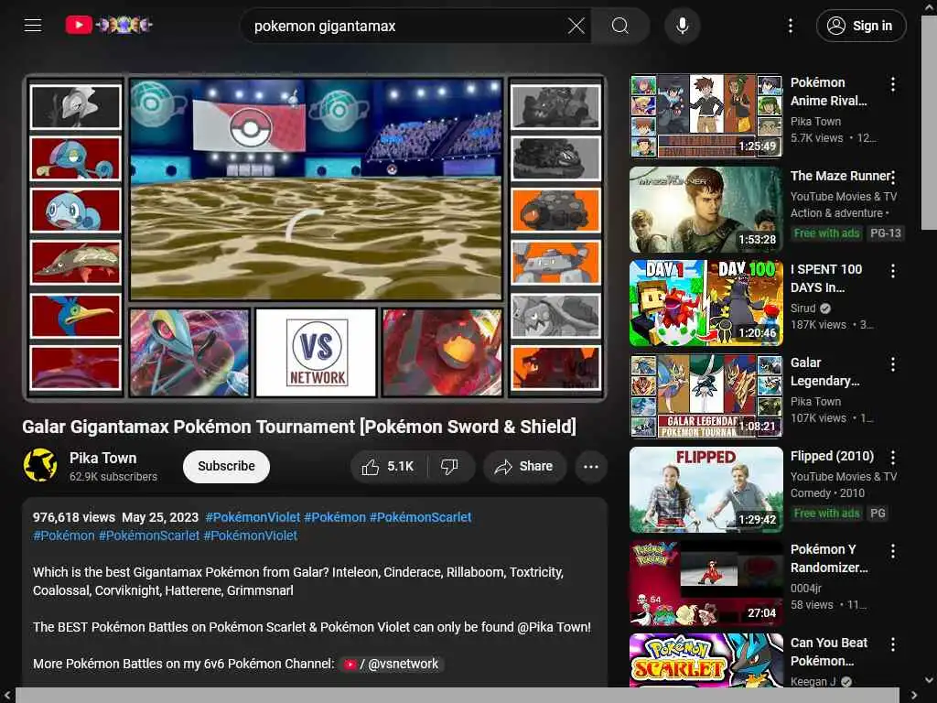Open options for Pokémon Anime Rival video

(893, 84)
